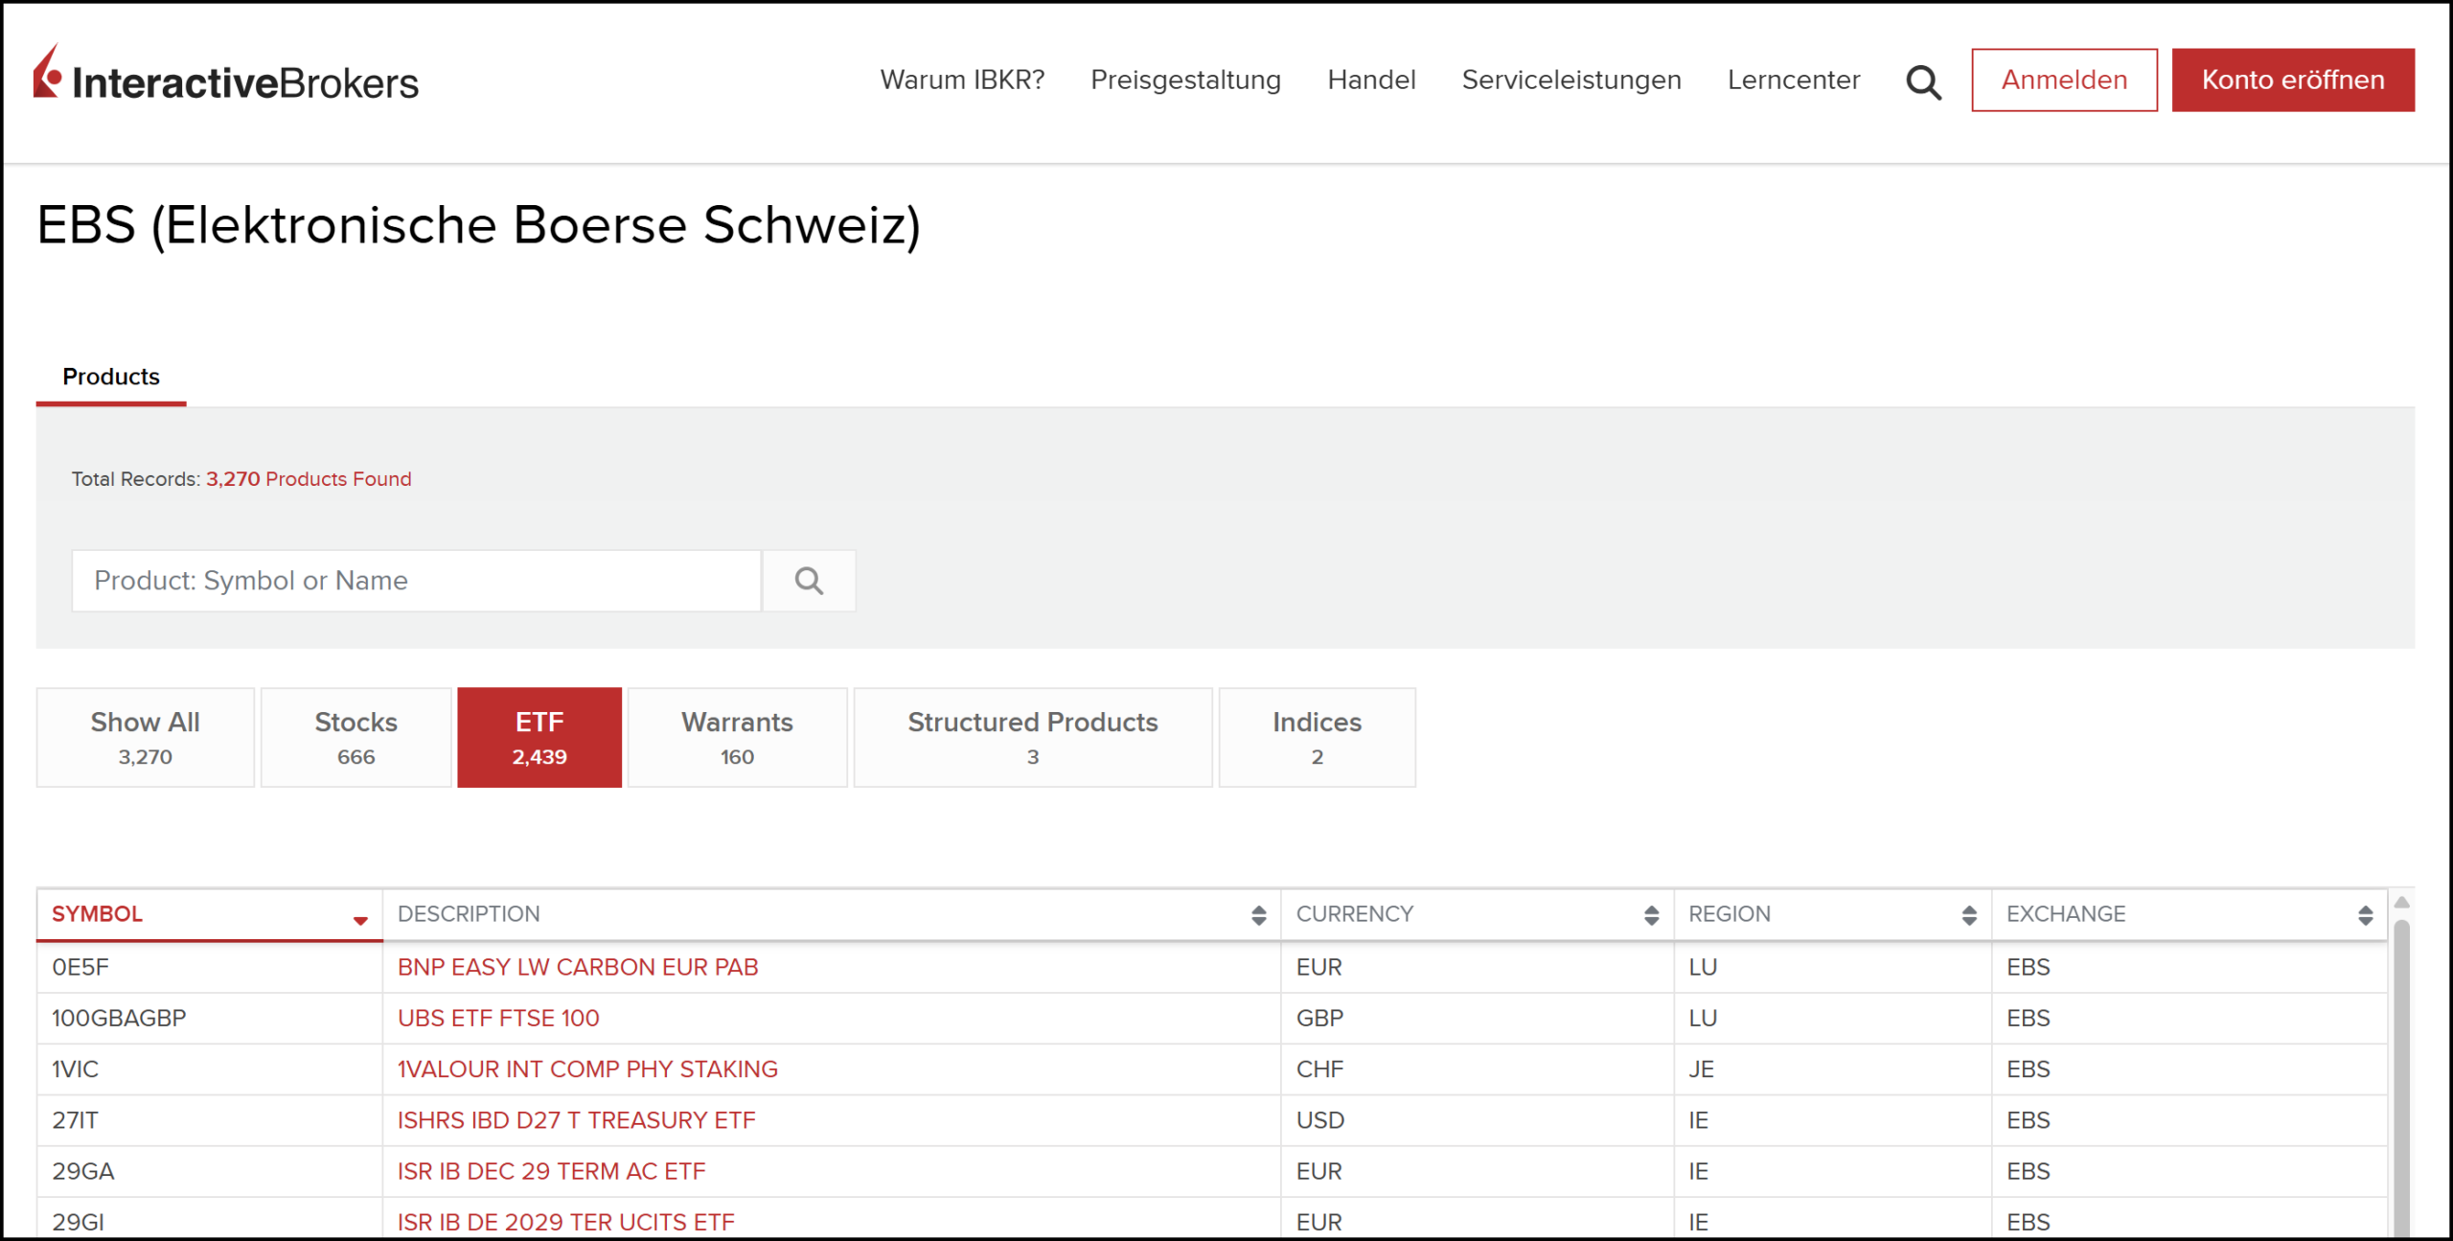This screenshot has height=1241, width=2453.
Task: Sort table by Description arrows
Action: coord(1258,915)
